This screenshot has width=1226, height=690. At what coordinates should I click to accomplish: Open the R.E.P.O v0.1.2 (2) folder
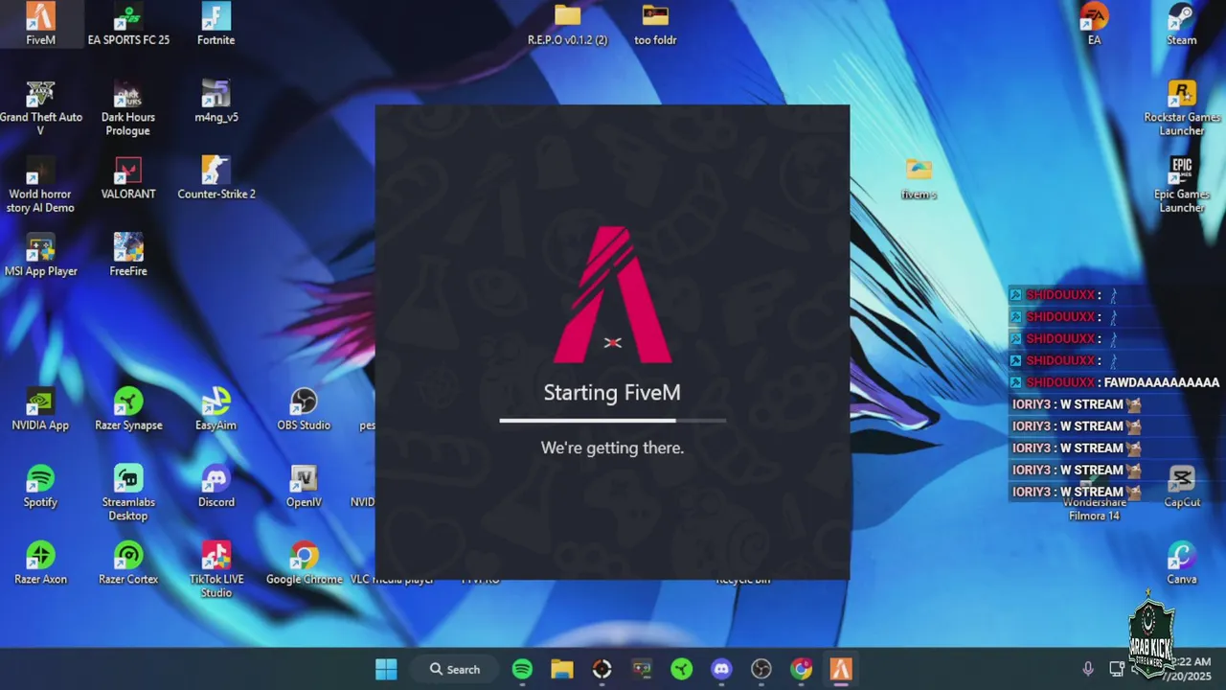pos(567,24)
